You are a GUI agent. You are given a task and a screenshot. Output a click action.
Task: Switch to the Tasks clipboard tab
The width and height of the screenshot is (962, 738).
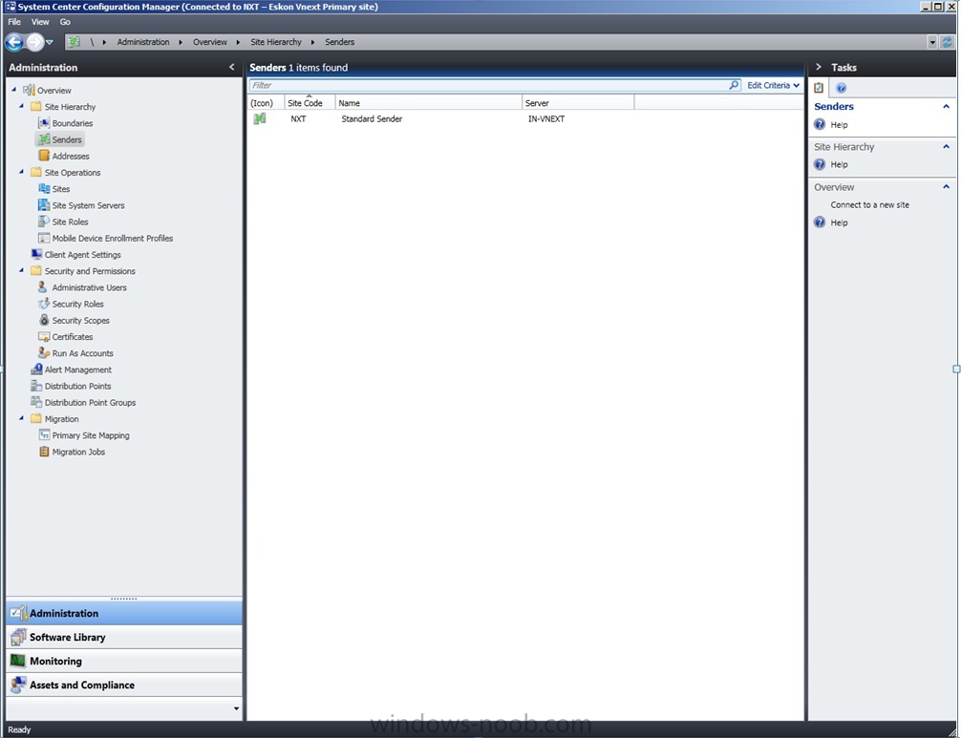click(819, 88)
